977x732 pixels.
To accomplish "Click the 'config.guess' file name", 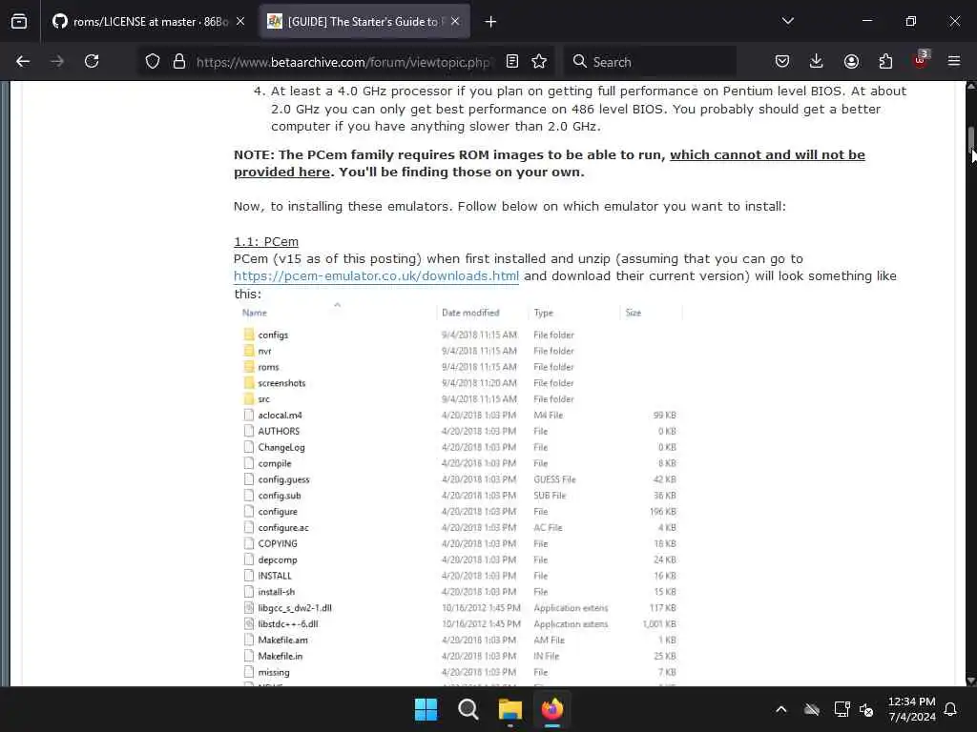I will 283,480.
